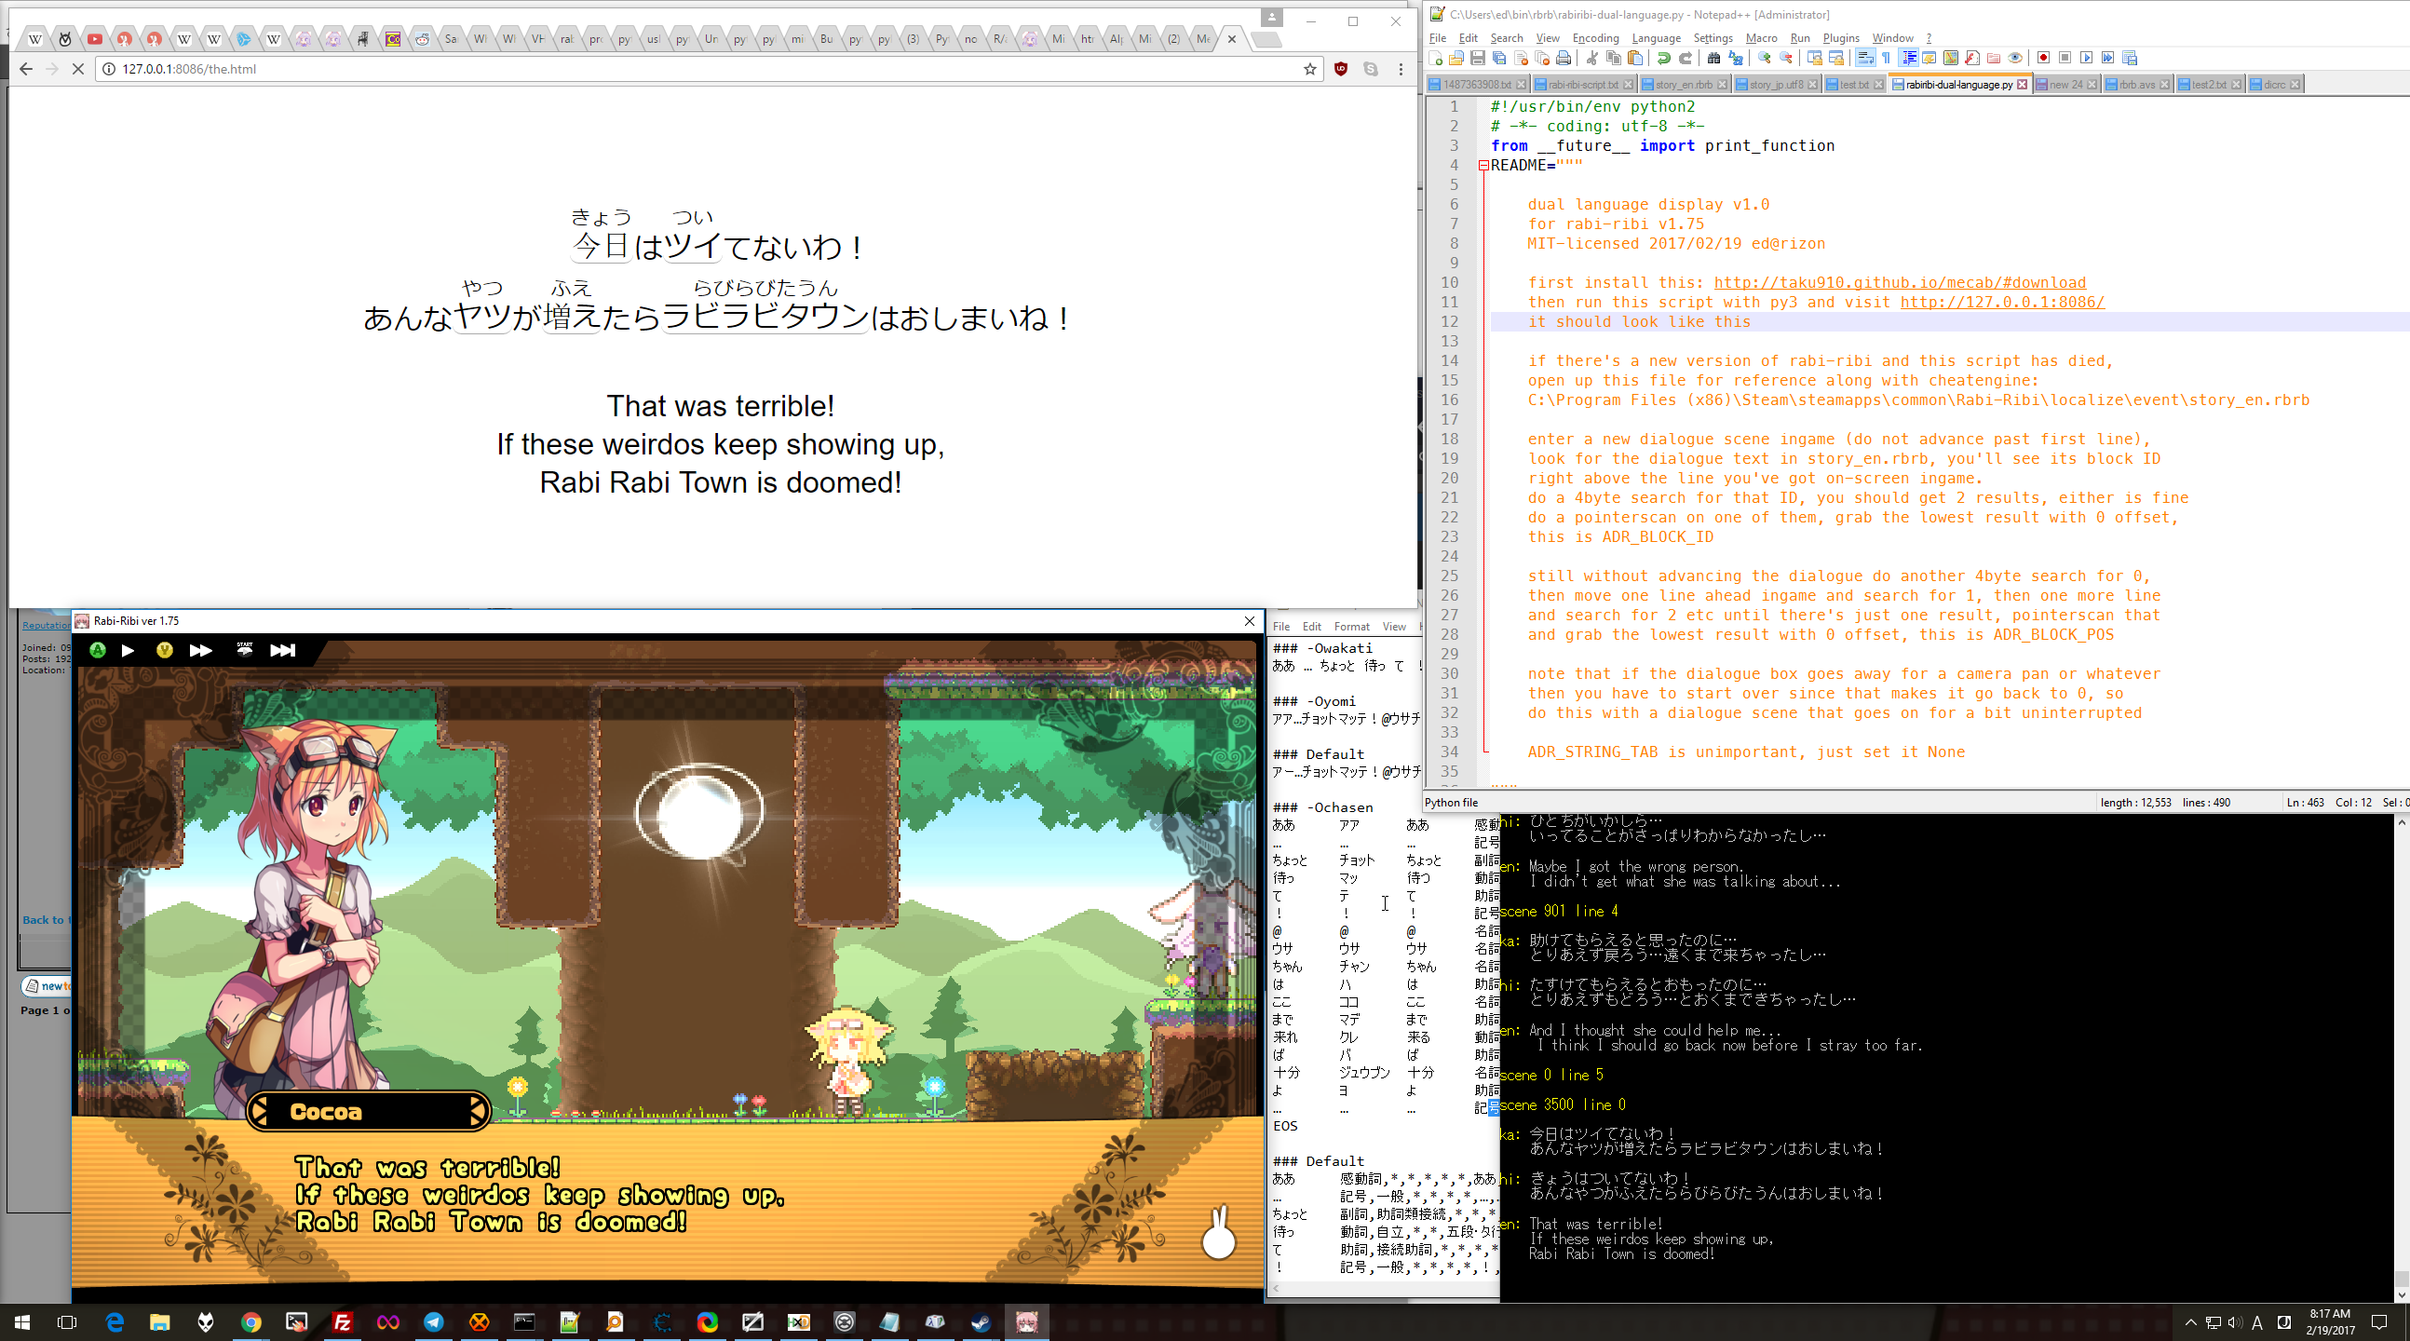Close the rabiribi-dual-language.py tab
Viewport: 2410px width, 1341px height.
(x=2022, y=84)
